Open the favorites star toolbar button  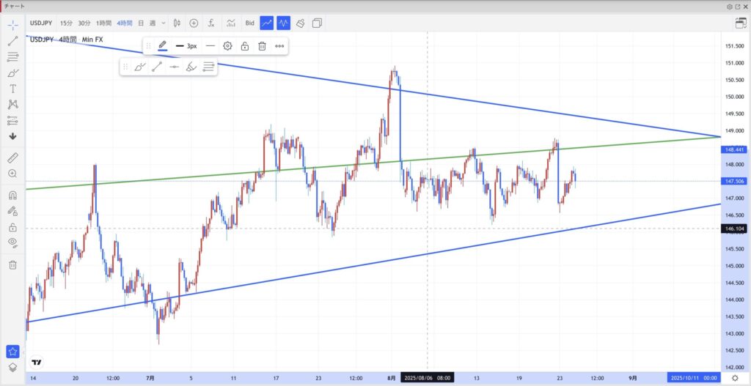(13, 352)
